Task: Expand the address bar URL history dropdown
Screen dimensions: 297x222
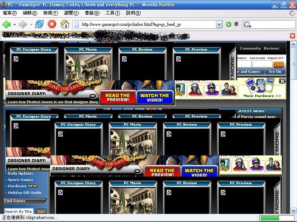Action: 219,24
